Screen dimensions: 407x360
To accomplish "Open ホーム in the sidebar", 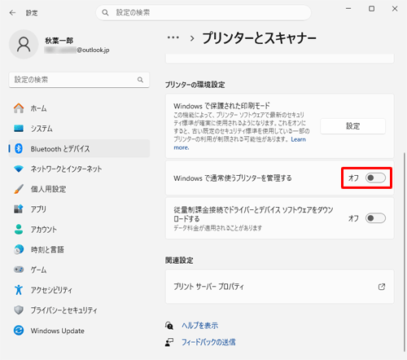I will (x=79, y=108).
